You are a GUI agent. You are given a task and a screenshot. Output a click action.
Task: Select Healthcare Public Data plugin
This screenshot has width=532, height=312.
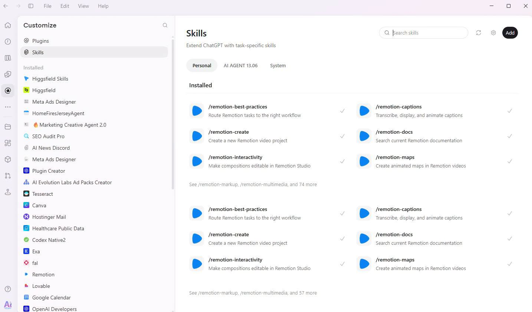[94, 228]
